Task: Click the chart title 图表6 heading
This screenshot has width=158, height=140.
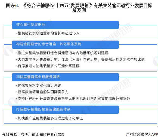Action: click(79, 8)
